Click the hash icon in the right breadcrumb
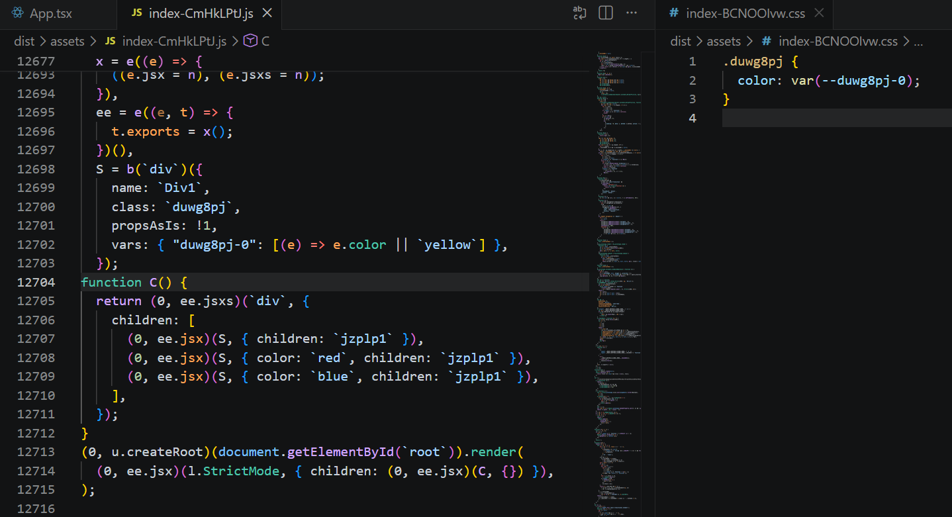Image resolution: width=952 pixels, height=517 pixels. pos(766,41)
